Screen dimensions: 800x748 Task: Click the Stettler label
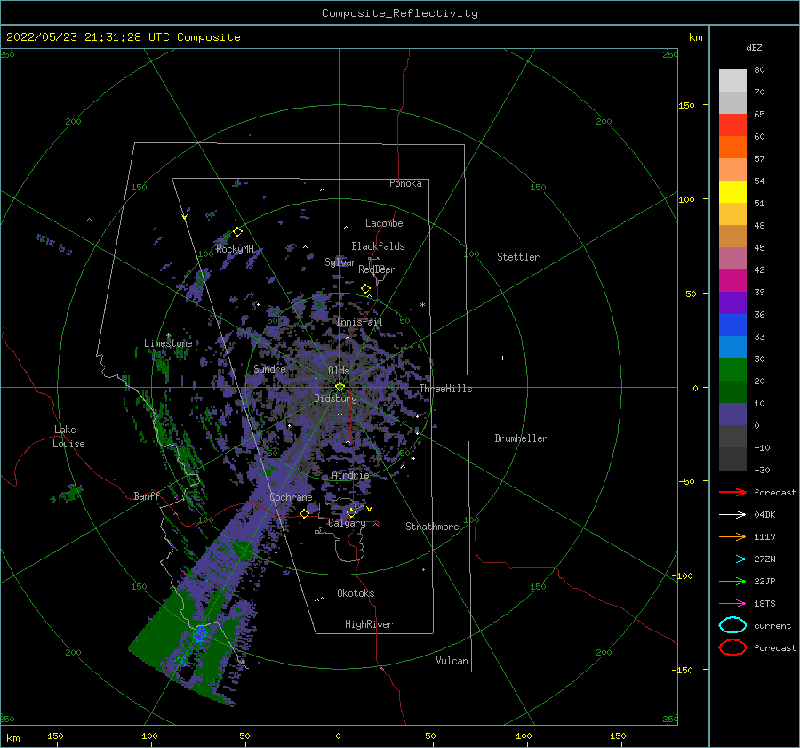518,257
